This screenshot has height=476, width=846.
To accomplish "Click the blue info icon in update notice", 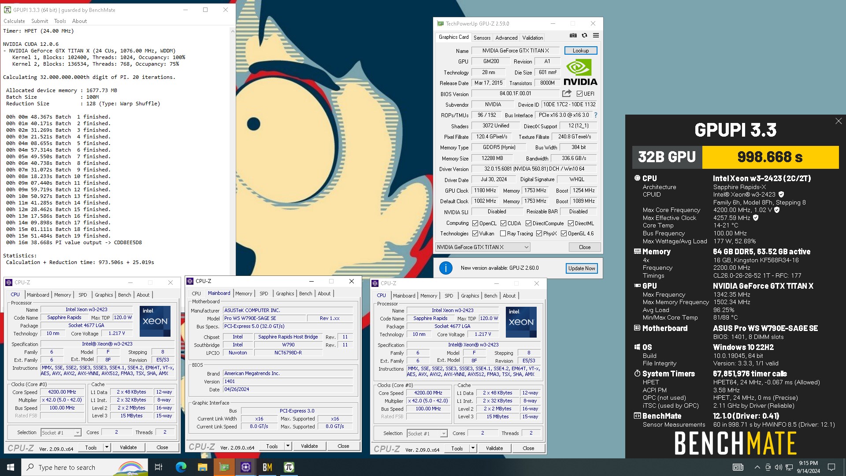I will coord(446,268).
